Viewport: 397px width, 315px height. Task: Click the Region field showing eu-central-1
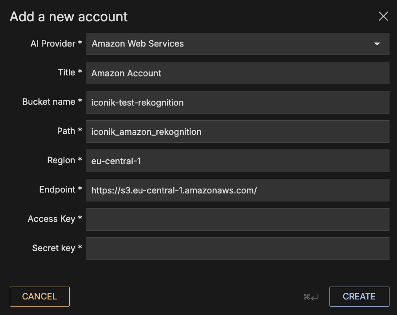[x=237, y=161]
